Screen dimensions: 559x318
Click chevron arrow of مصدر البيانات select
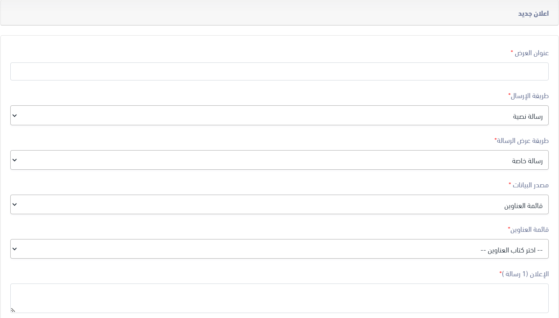pyautogui.click(x=15, y=205)
